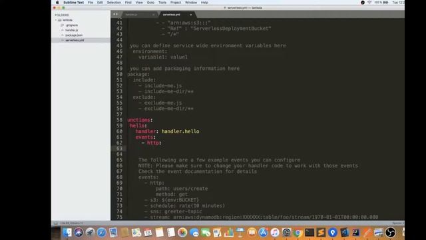The height and width of the screenshot is (240, 426).
Task: Close the serverless.yml tab
Action: [191, 15]
